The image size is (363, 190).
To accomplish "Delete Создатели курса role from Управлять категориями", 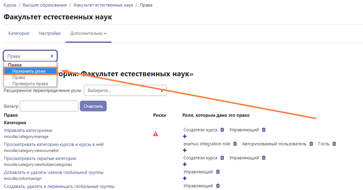I will (x=222, y=130).
